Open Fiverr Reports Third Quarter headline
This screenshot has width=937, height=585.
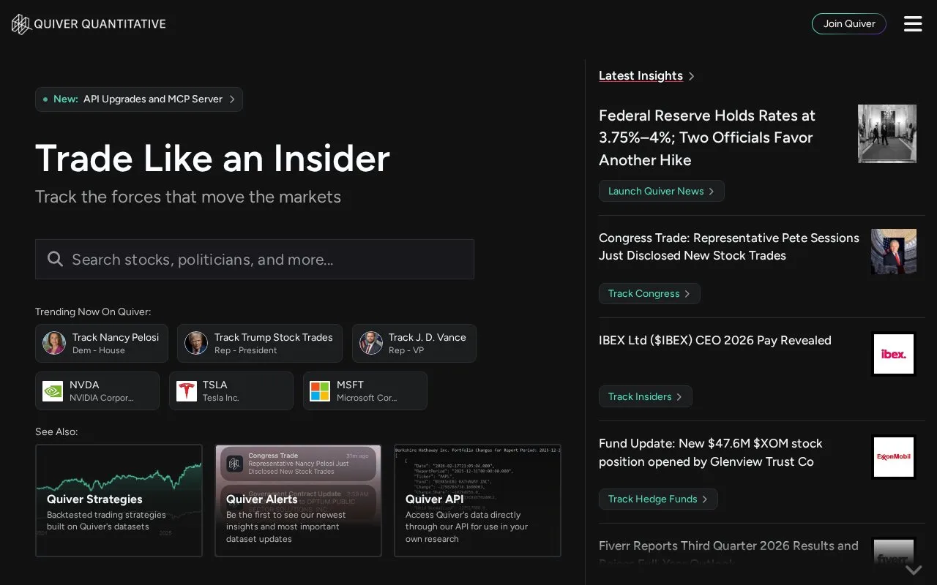pyautogui.click(x=728, y=554)
